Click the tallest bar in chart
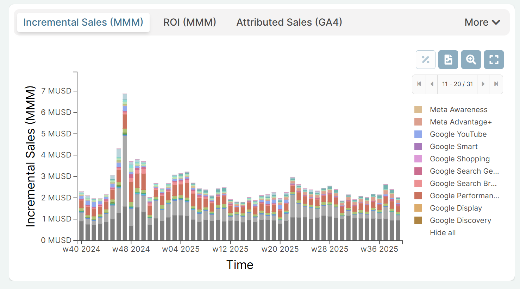The width and height of the screenshot is (520, 289). [125, 176]
